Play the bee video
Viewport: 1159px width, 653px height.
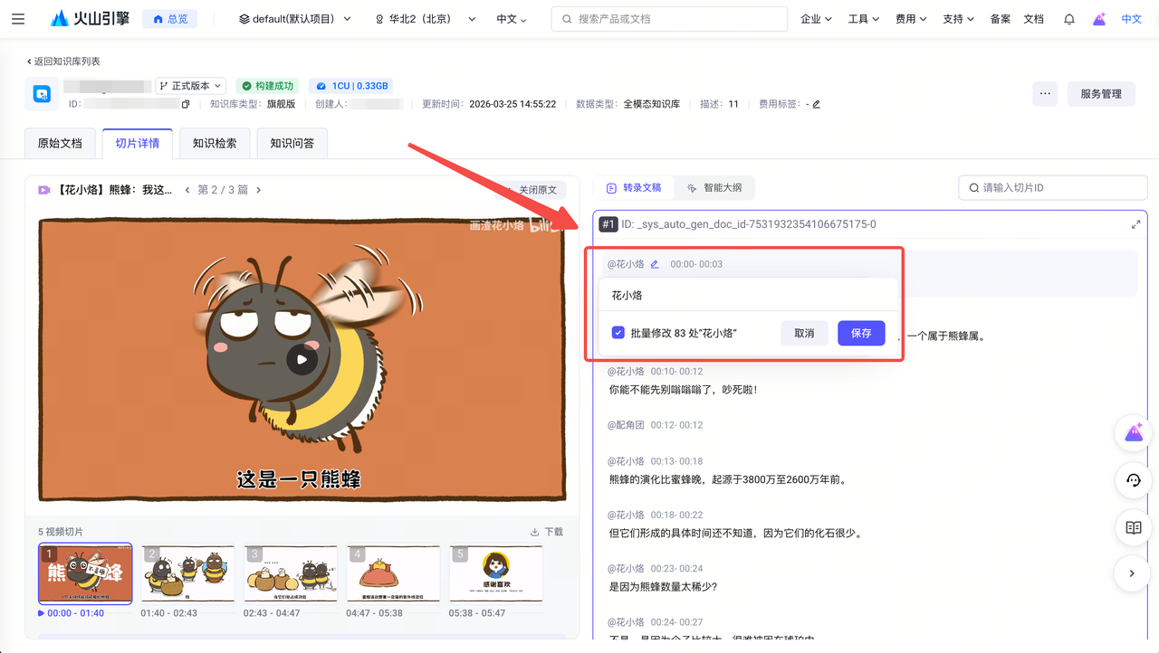(x=302, y=360)
